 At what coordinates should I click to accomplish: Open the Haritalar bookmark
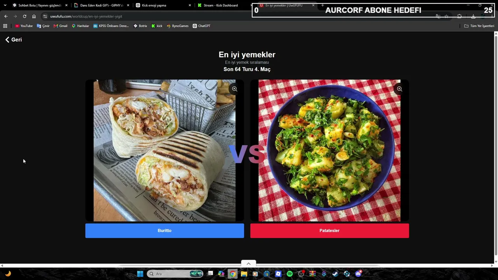point(80,26)
